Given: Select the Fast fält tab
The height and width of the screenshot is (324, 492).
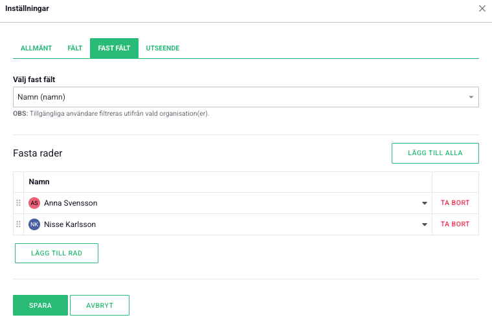Looking at the screenshot, I should point(114,49).
